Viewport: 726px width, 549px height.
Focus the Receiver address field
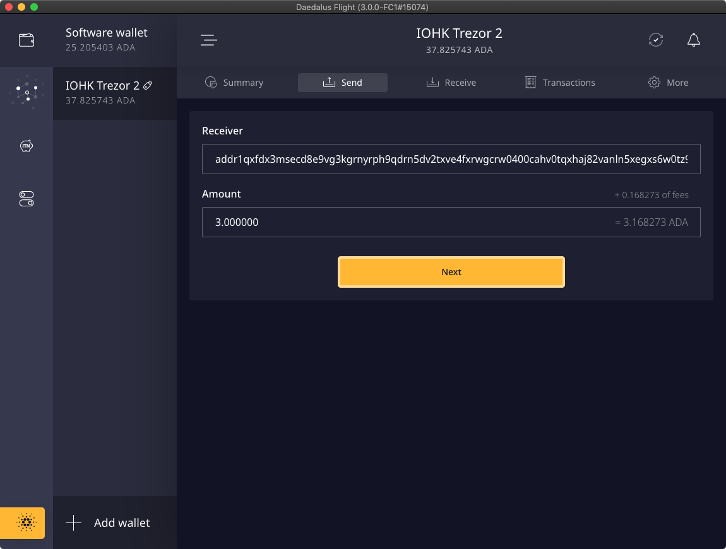point(451,159)
